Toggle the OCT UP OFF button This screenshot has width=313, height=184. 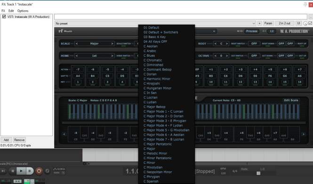tap(290, 56)
